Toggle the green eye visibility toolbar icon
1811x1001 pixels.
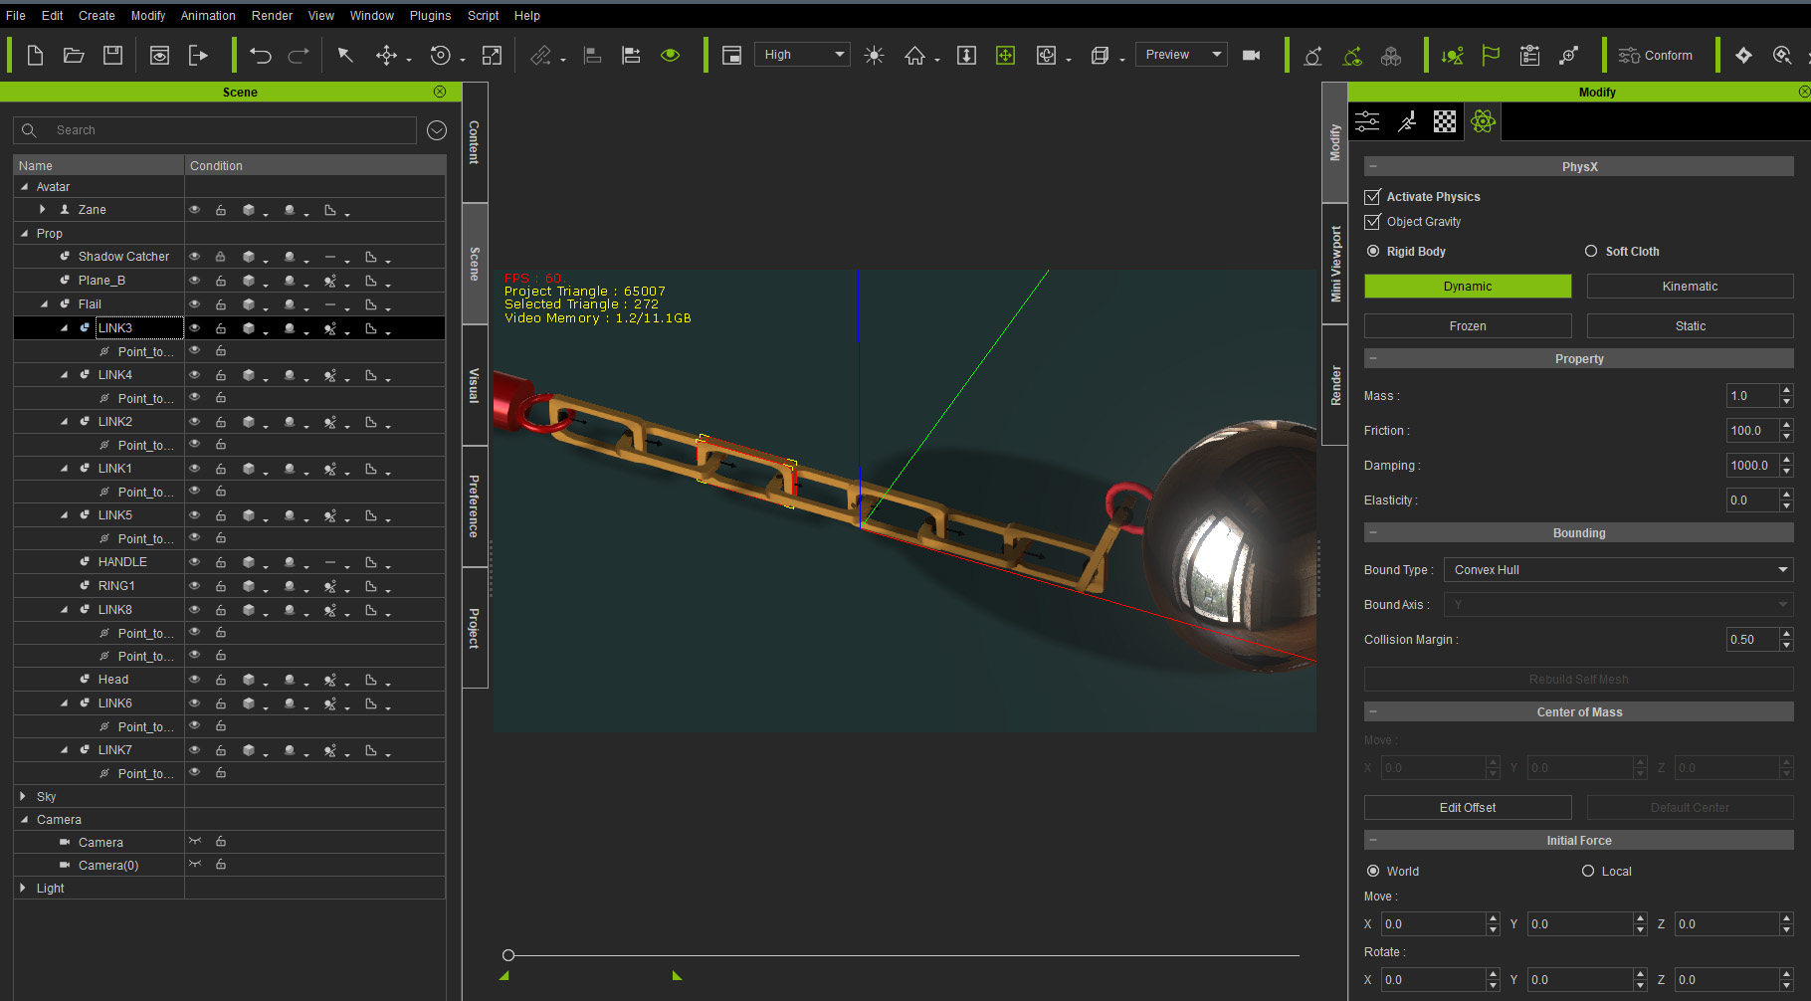(x=671, y=56)
